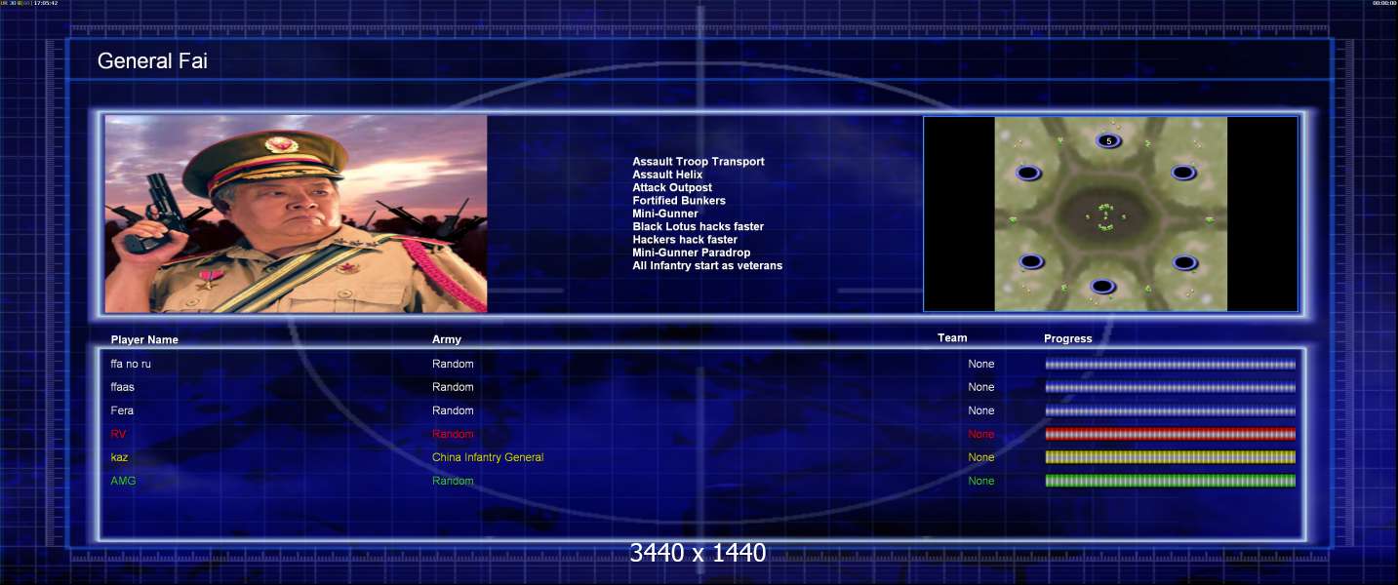
Task: Click the green supply cluster at map center
Action: pos(1105,216)
